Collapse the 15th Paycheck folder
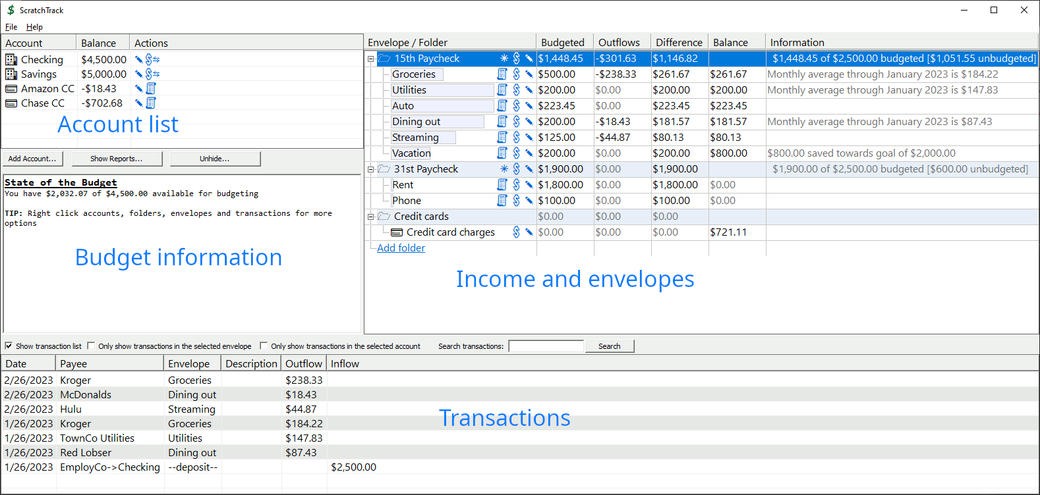The width and height of the screenshot is (1040, 495). (370, 59)
